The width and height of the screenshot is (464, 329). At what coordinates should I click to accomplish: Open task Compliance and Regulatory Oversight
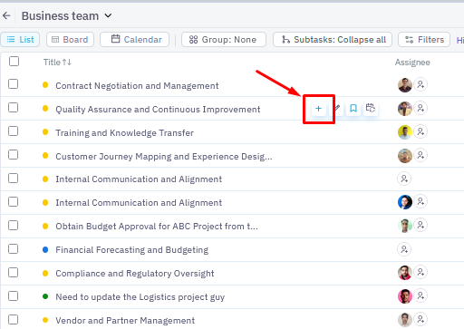point(135,274)
